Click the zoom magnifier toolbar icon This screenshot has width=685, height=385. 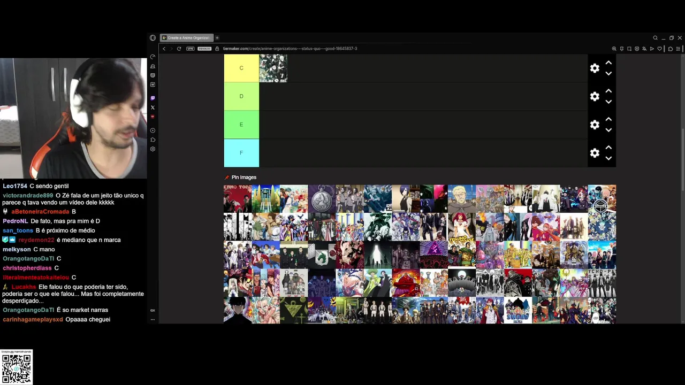coord(614,49)
